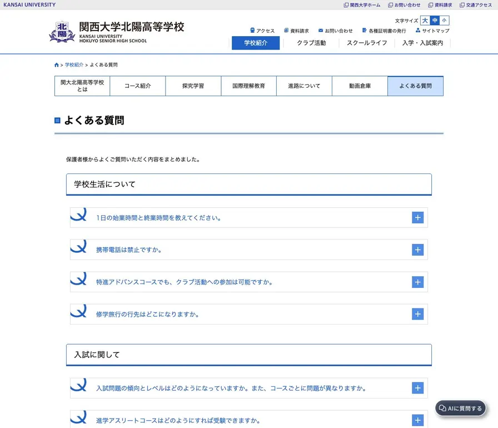This screenshot has width=498, height=428.
Task: Click question text 修学旅行の行先はどこになりますか
Action: pos(147,315)
